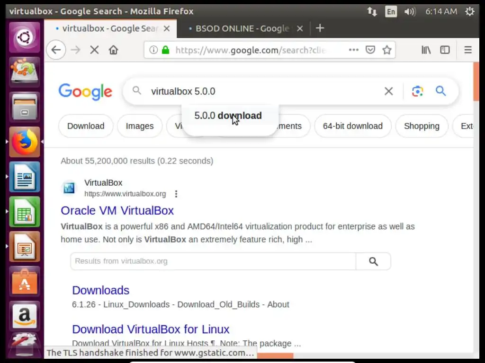Viewport: 485px width, 363px height.
Task: Click the forward navigation arrow
Action: point(75,50)
